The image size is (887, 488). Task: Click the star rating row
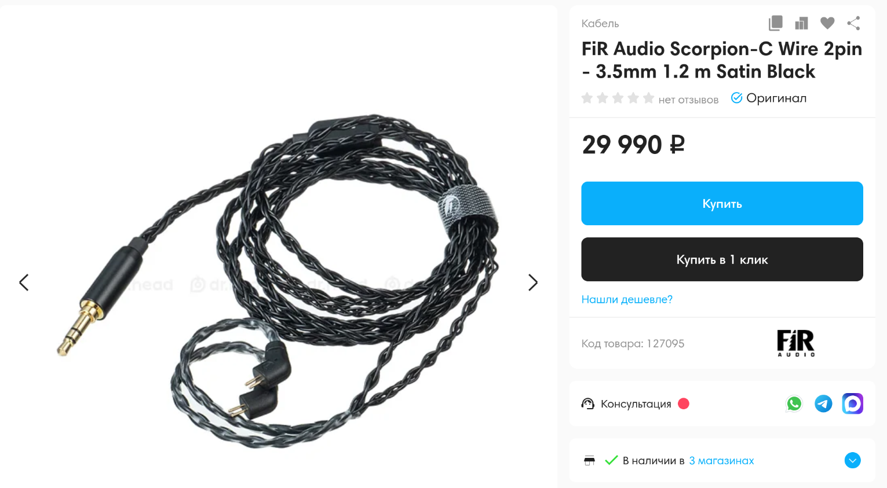[x=618, y=98]
